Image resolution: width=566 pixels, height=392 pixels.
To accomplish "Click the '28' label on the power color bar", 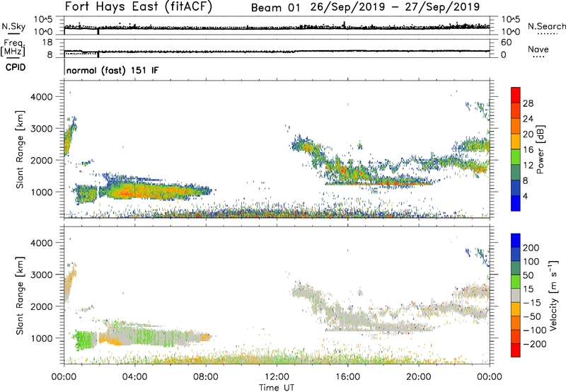I will pos(528,103).
